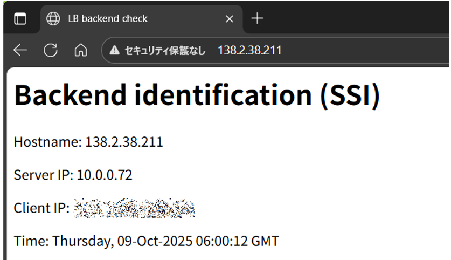Viewport: 451px width, 260px height.
Task: Click the blurred Client IP value
Action: pos(134,208)
